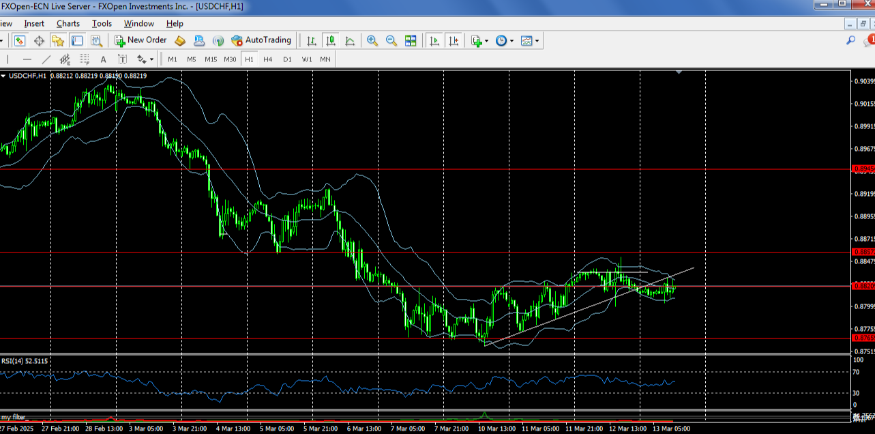Click the red 0.8857 price level label
The height and width of the screenshot is (434, 875).
coord(862,252)
